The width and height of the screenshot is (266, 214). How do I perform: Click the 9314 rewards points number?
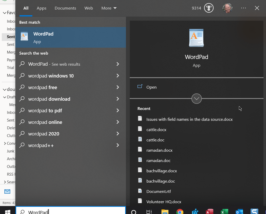pos(196,8)
